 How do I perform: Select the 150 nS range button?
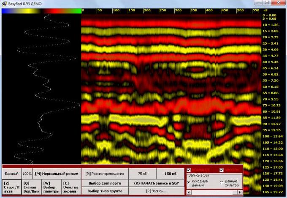point(170,174)
